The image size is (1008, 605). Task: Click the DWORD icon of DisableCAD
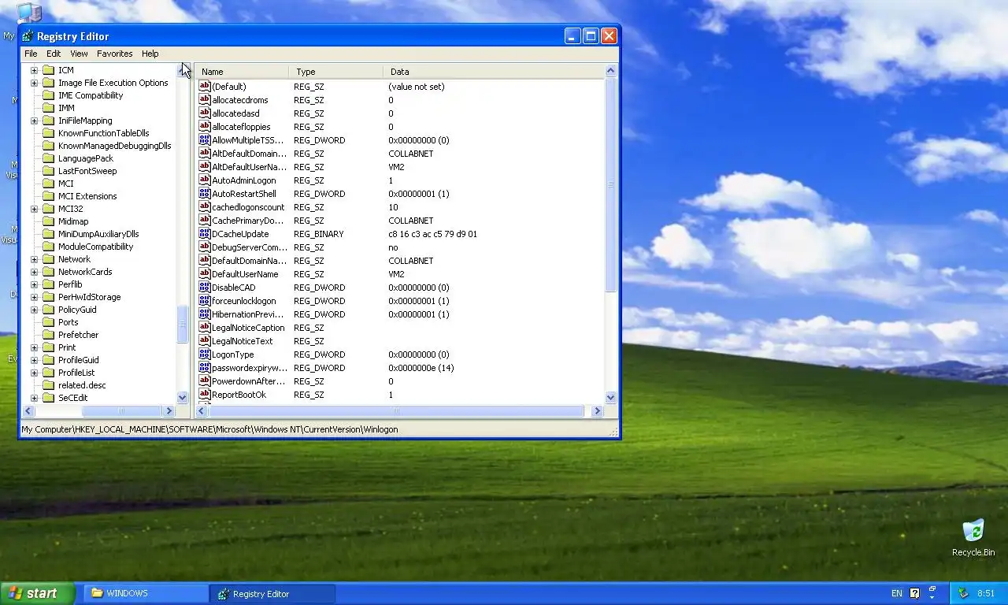(205, 288)
